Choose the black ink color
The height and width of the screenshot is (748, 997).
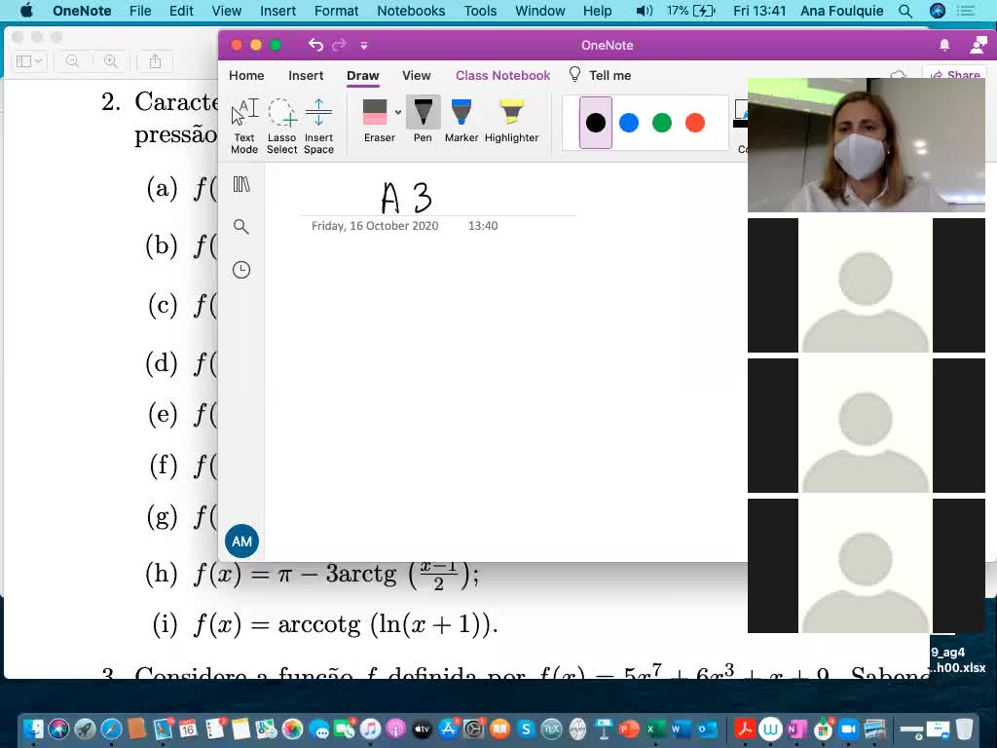(x=596, y=123)
